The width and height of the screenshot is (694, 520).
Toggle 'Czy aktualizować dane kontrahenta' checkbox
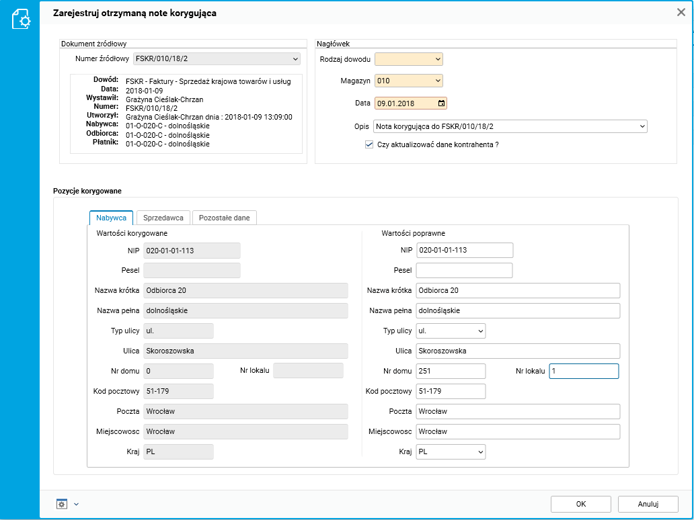(x=369, y=144)
